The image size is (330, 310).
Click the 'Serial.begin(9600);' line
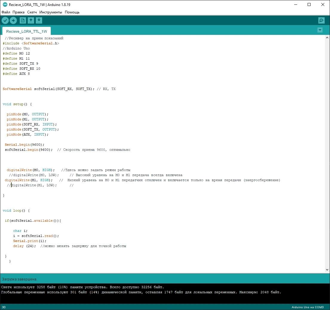click(24, 145)
